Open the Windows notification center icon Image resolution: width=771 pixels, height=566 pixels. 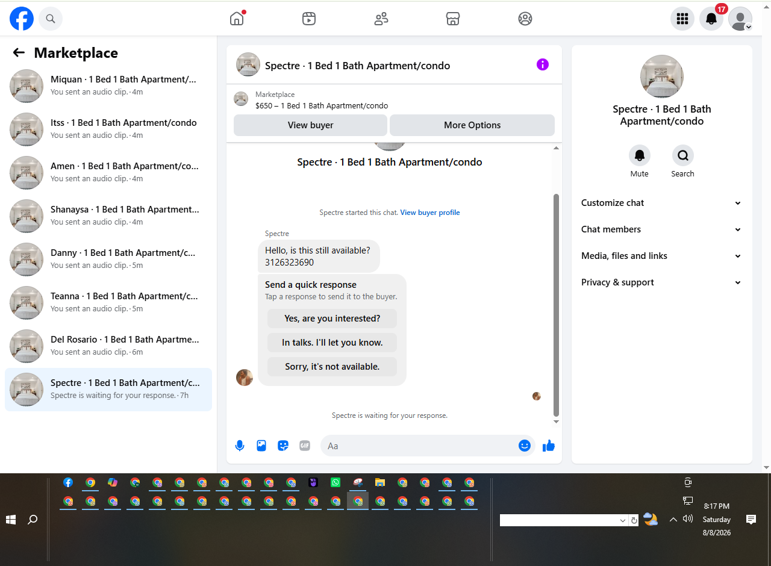751,519
